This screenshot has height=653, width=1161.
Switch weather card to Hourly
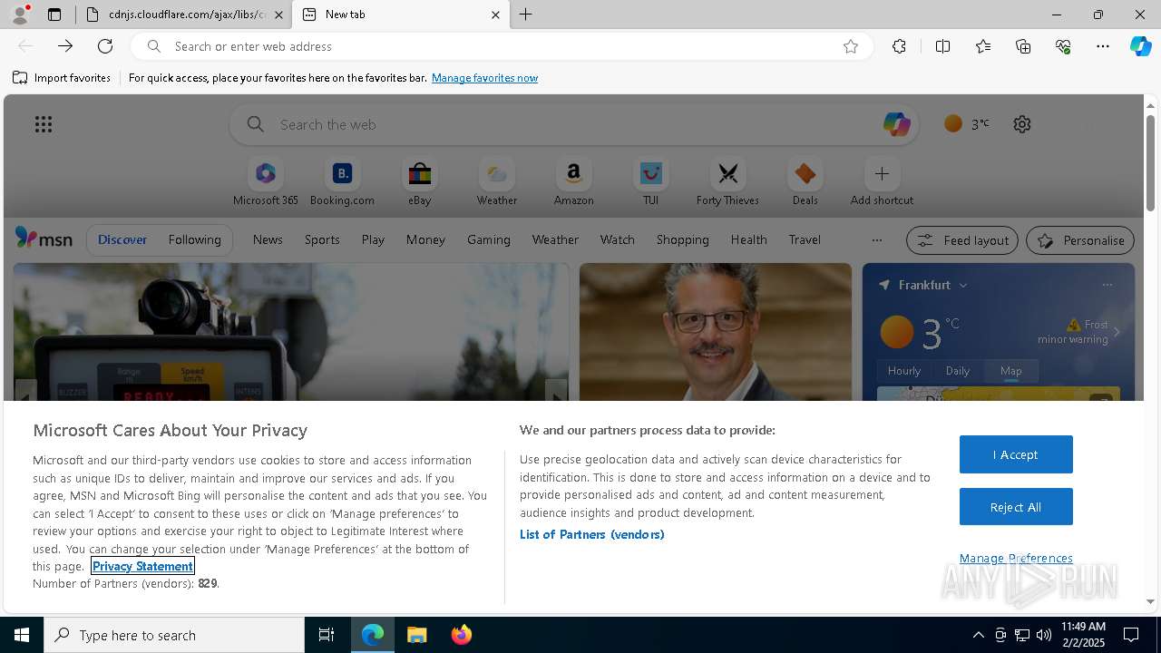[904, 371]
